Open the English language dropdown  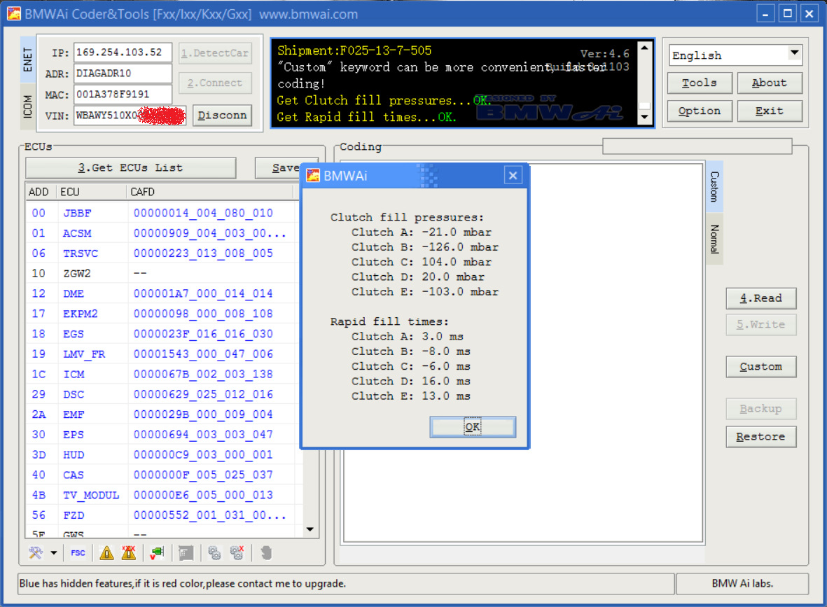(x=795, y=55)
